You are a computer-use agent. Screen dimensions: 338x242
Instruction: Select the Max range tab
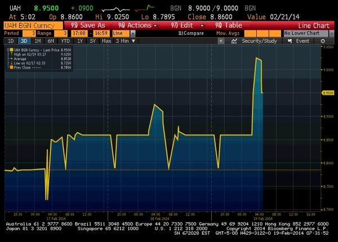point(106,41)
